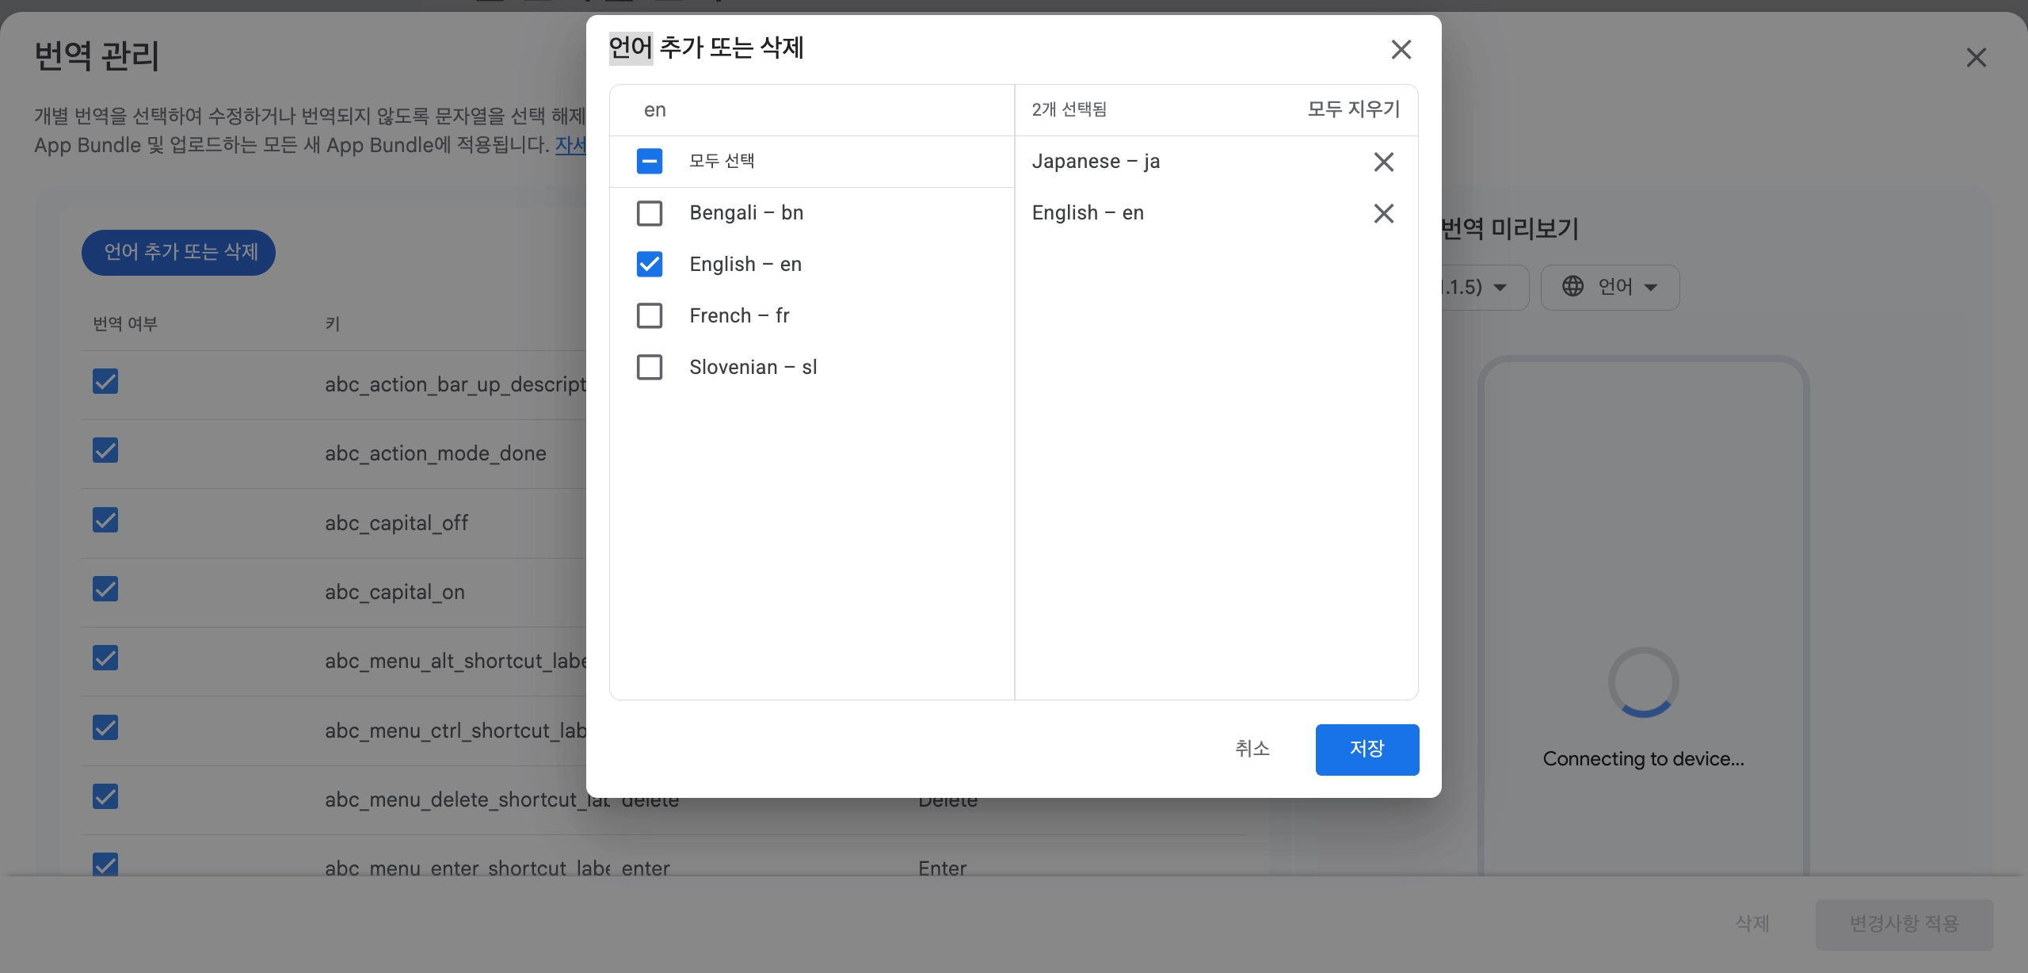Check the French – fr checkbox
This screenshot has width=2028, height=973.
tap(650, 316)
